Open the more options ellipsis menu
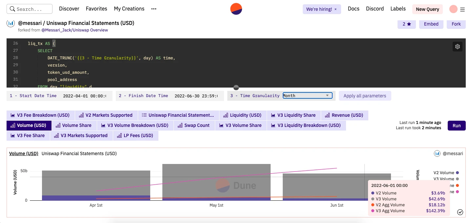 pyautogui.click(x=154, y=9)
